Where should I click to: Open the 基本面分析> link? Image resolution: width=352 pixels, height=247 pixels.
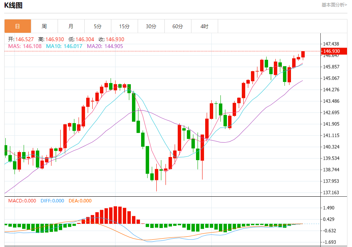coord(334,5)
